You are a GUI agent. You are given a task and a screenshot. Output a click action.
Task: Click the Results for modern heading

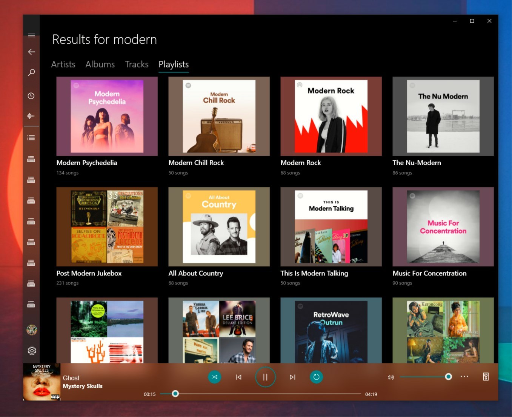click(105, 40)
